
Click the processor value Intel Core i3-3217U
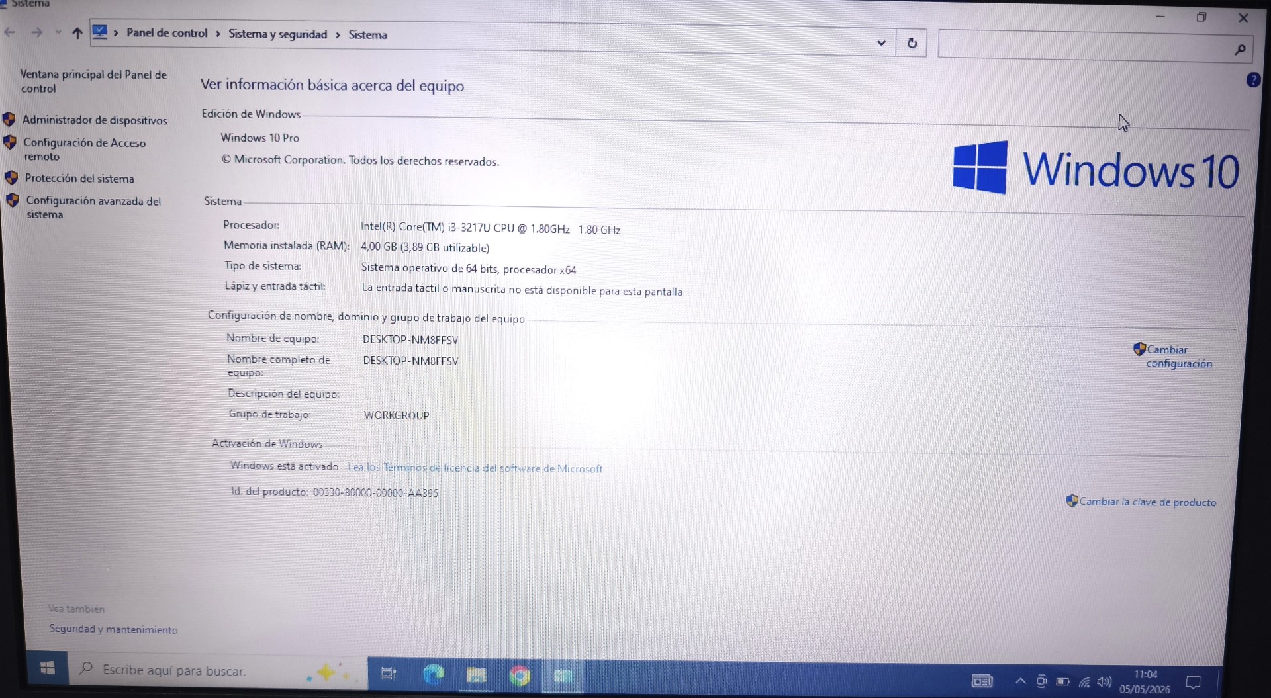point(490,228)
